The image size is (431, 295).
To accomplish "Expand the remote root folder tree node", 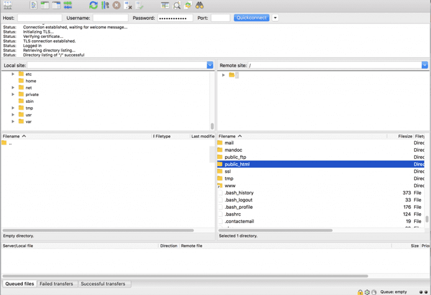I will 224,75.
